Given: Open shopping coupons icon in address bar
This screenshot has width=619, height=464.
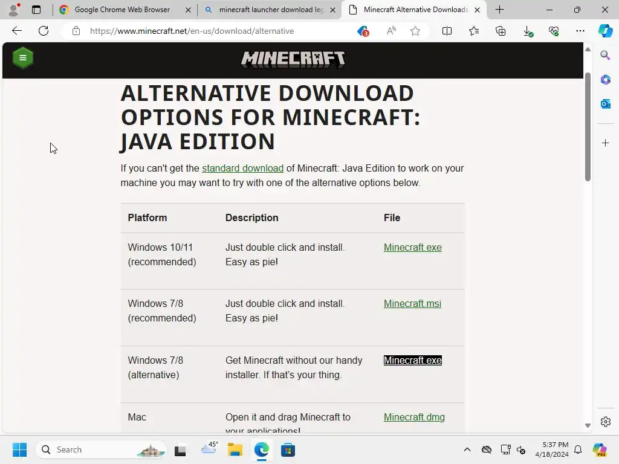Looking at the screenshot, I should [363, 31].
